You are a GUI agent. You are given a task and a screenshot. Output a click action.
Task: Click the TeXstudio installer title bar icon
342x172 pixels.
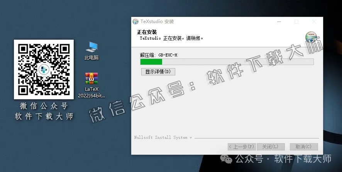pos(135,22)
